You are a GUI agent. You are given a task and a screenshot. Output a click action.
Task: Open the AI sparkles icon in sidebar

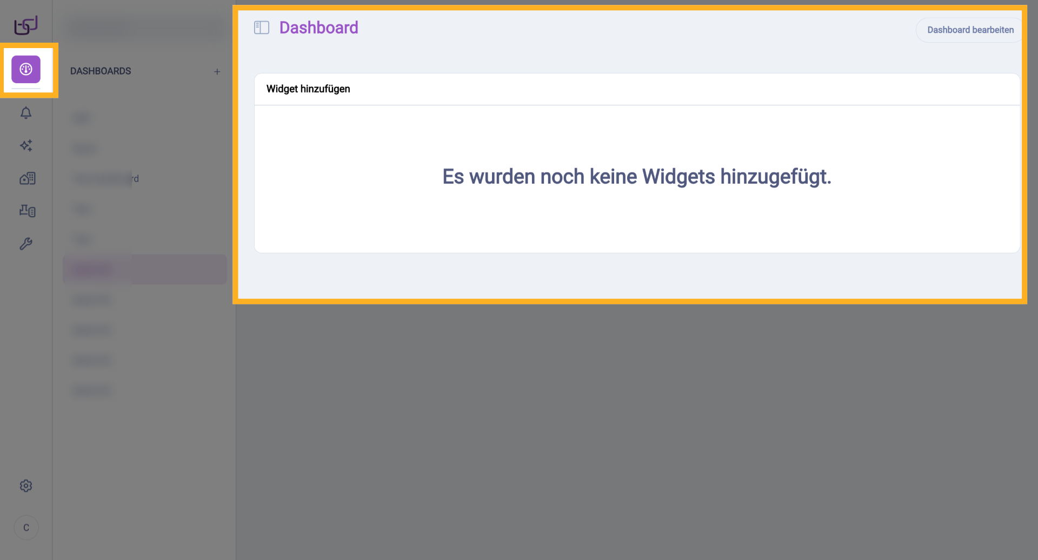coord(26,145)
